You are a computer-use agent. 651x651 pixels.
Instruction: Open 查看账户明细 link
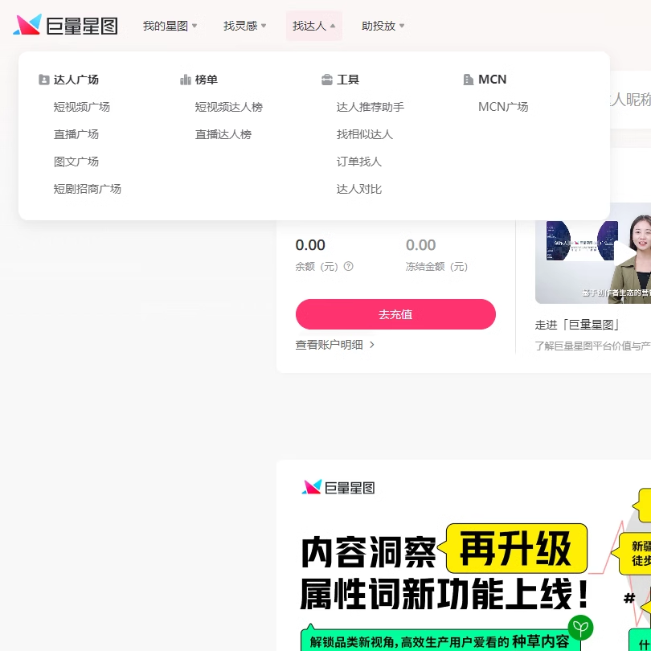click(x=334, y=345)
